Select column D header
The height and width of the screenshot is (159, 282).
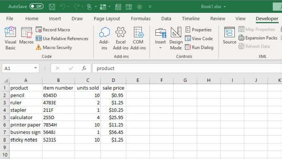[x=113, y=80]
